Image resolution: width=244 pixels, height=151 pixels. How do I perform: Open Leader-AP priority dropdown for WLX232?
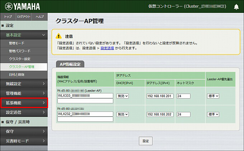pos(213,114)
